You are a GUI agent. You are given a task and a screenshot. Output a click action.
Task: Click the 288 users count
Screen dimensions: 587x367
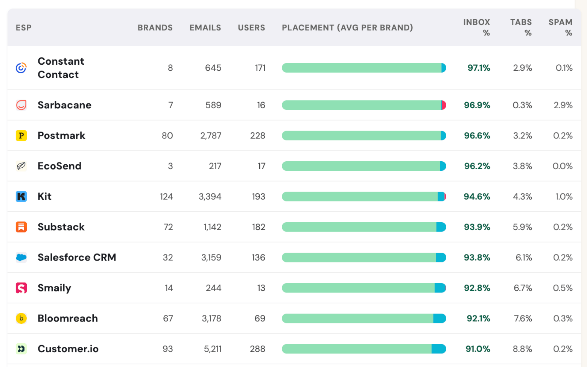[258, 349]
